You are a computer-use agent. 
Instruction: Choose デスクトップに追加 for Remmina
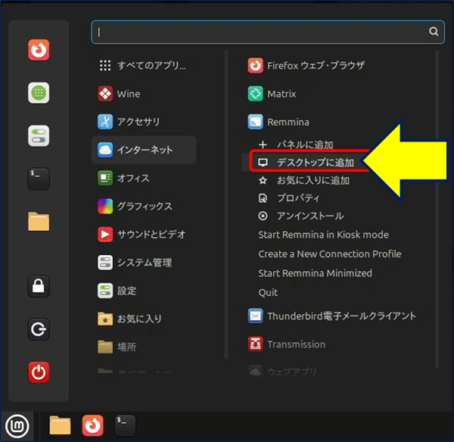[306, 162]
